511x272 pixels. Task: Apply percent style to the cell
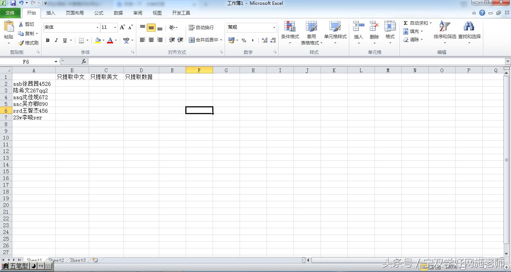[244, 40]
